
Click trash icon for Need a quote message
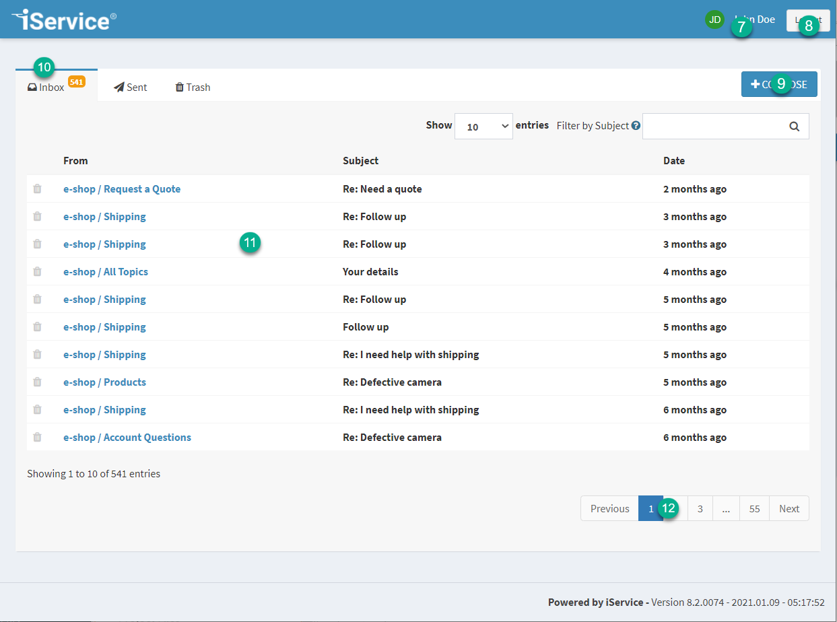pos(37,189)
